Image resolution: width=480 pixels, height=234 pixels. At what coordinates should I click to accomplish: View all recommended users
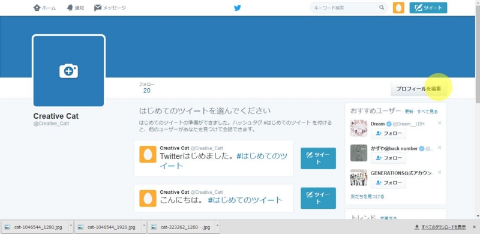[427, 112]
